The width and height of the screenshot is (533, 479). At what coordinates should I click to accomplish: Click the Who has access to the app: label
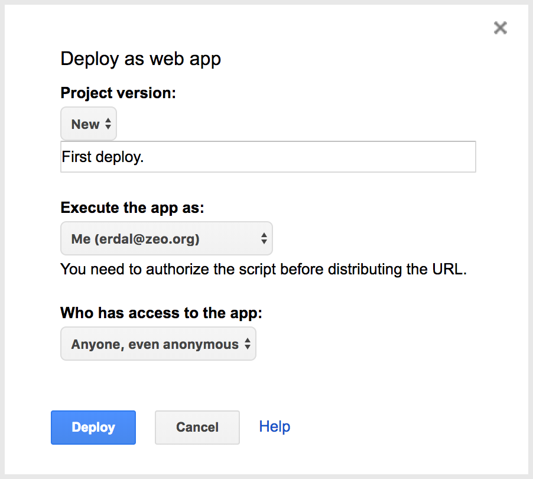[x=161, y=313]
